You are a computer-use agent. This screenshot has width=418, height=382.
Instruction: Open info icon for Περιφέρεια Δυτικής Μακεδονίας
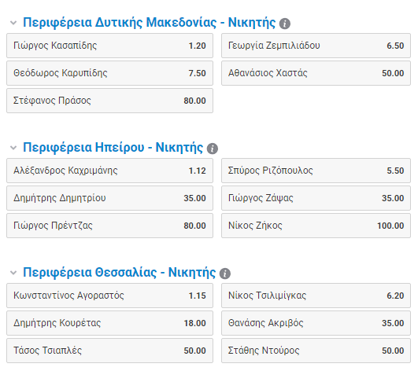coord(284,24)
